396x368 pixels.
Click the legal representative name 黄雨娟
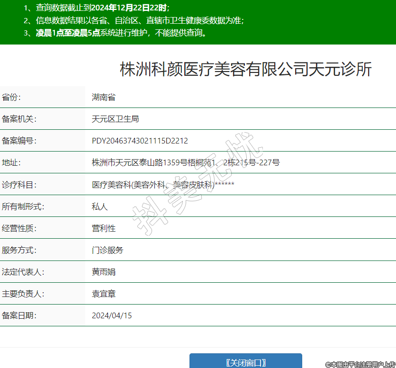point(104,272)
